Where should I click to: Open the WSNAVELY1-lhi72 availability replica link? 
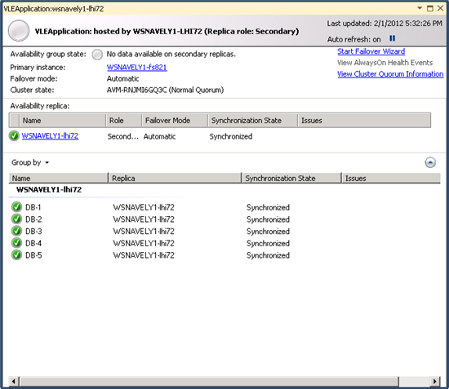pos(50,136)
